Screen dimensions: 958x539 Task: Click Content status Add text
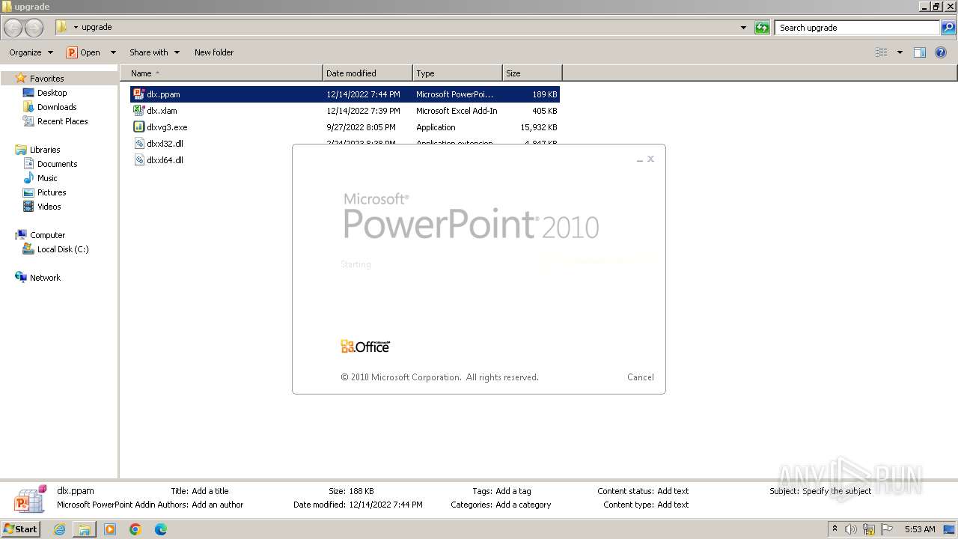(673, 491)
